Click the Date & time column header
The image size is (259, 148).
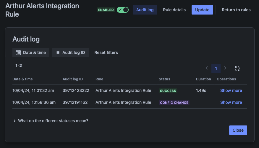pyautogui.click(x=22, y=79)
